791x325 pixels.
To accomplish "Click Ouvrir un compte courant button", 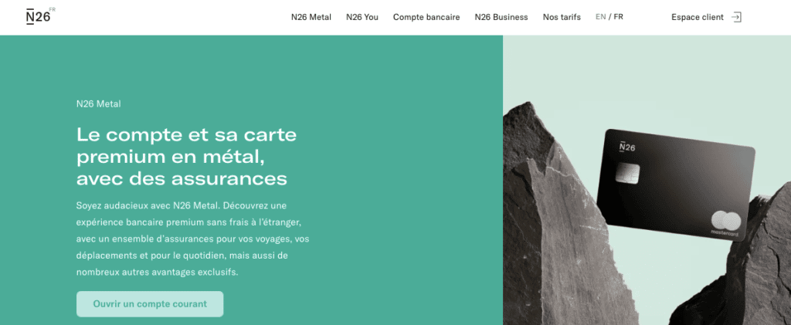I will (150, 304).
